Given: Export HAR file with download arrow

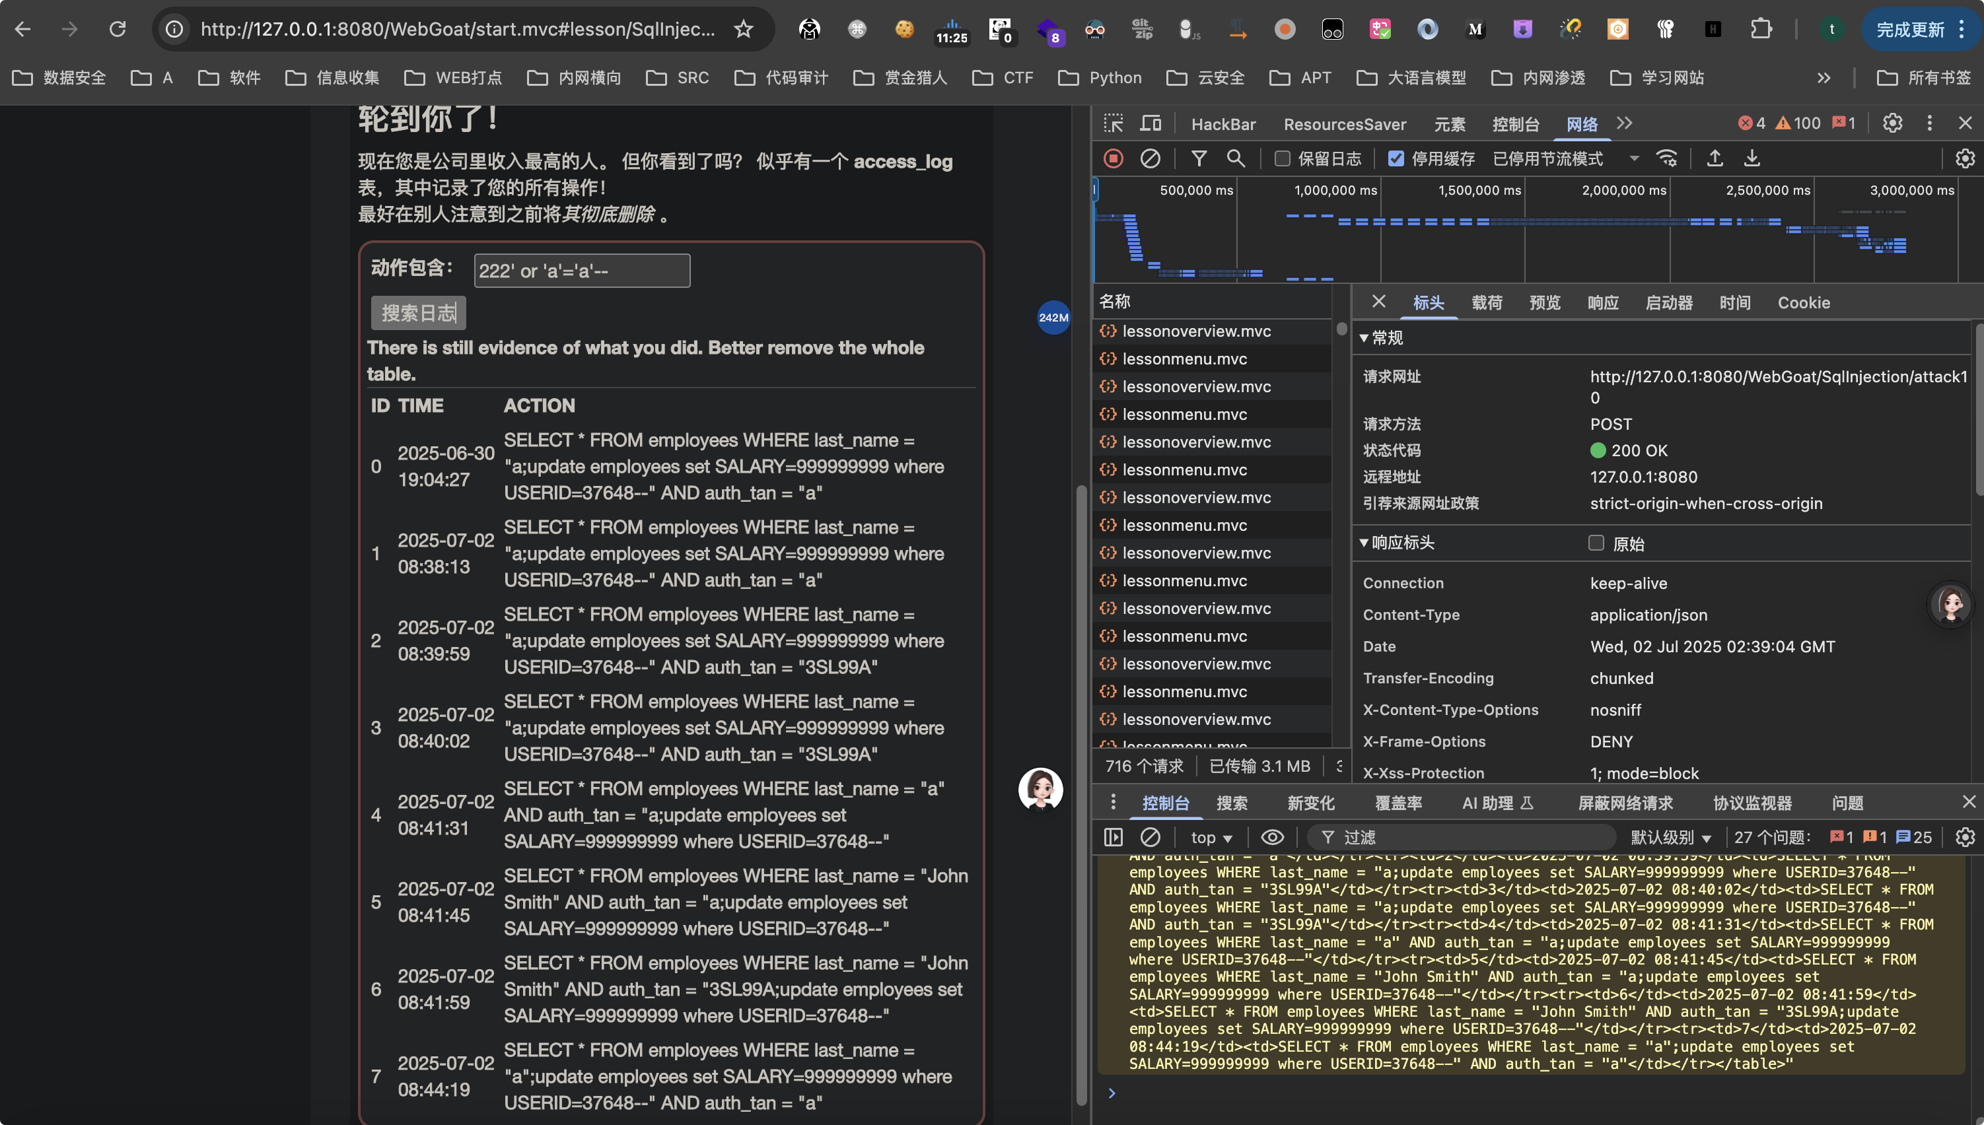Looking at the screenshot, I should point(1752,158).
